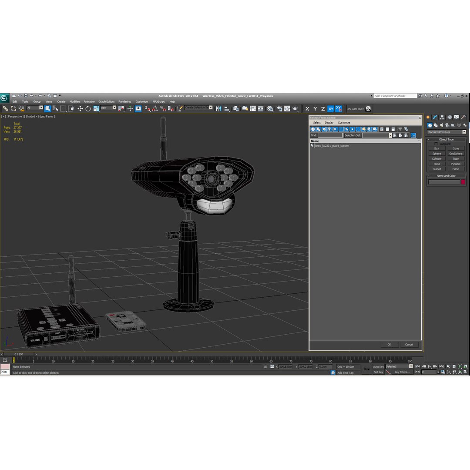Open the Material Editor
Image resolution: width=470 pixels, height=470 pixels.
click(270, 108)
